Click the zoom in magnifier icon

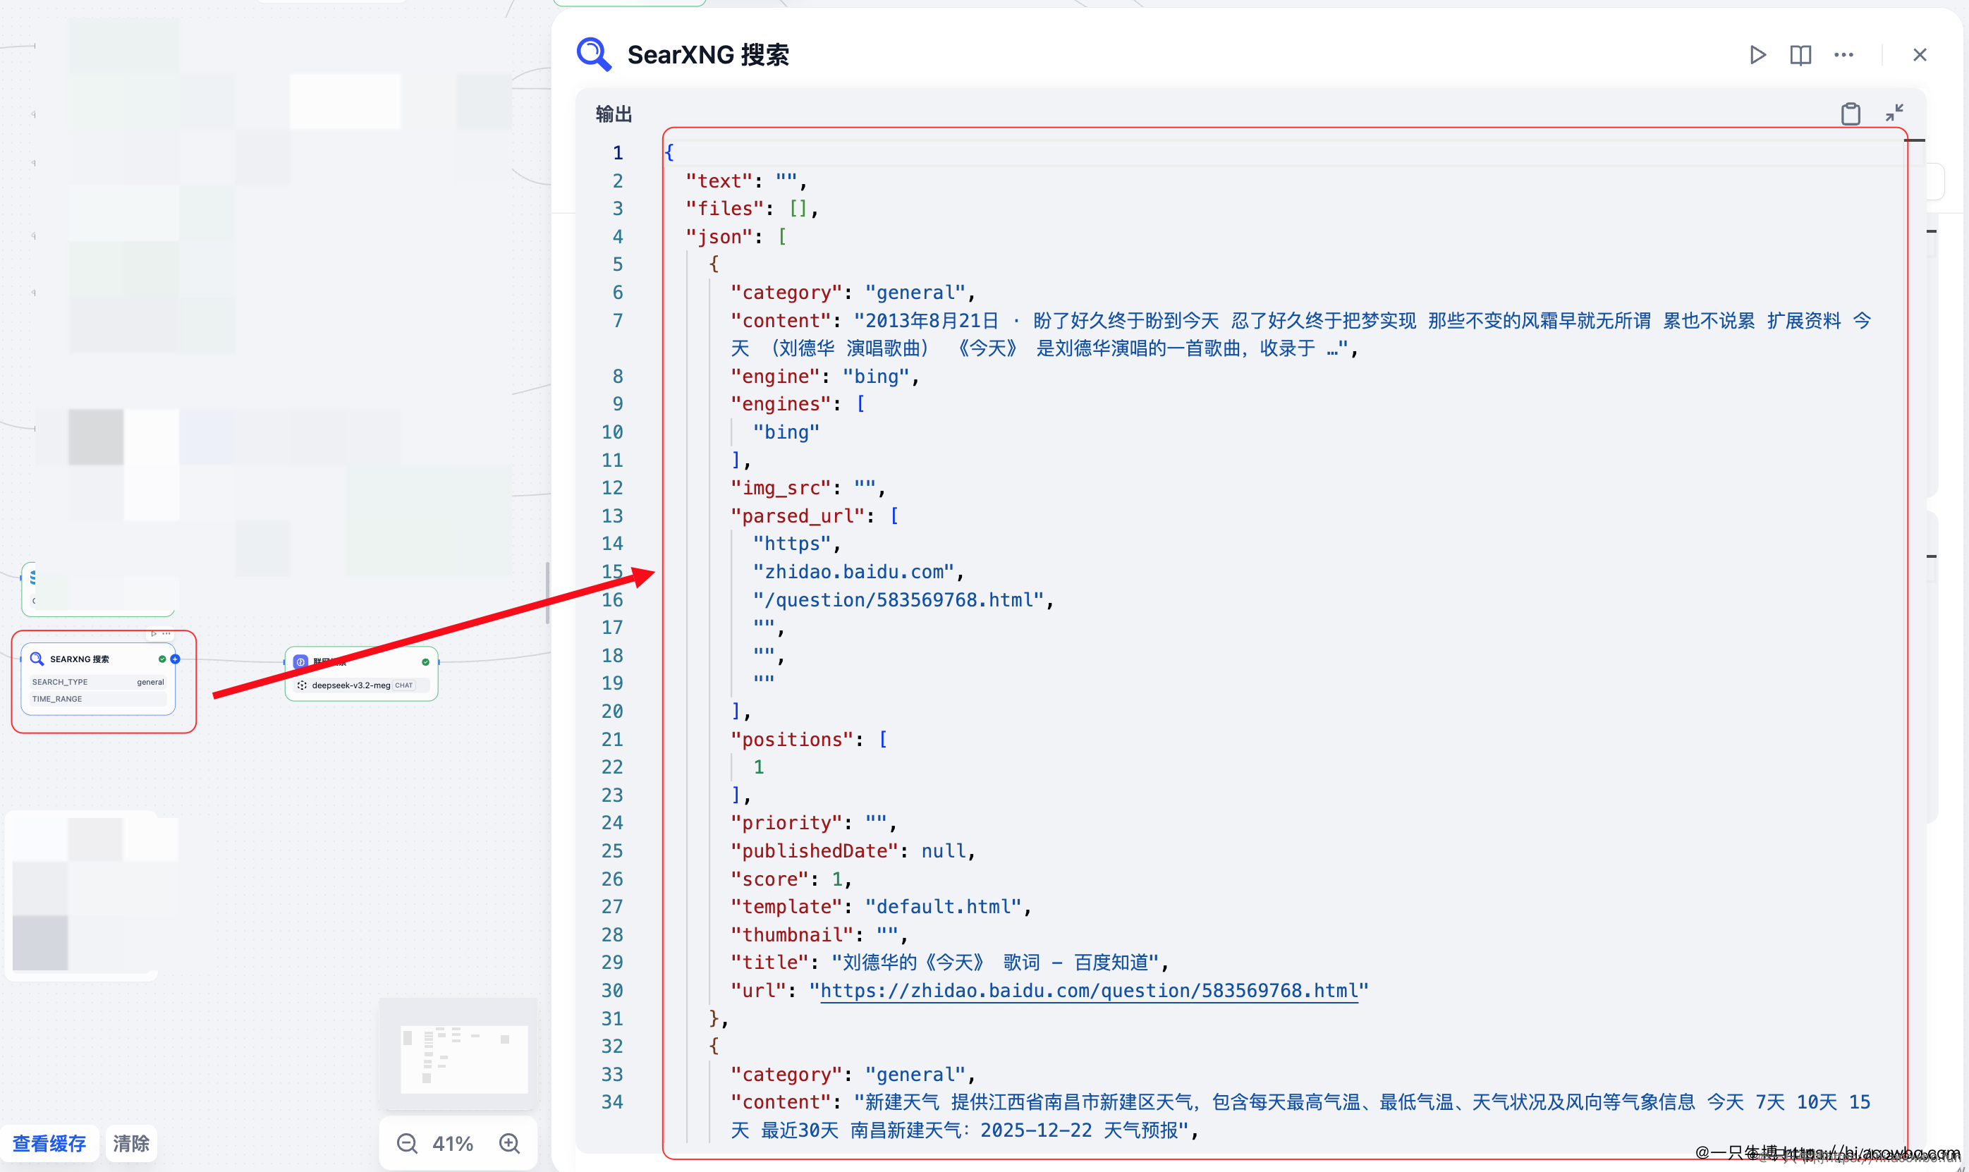click(509, 1144)
